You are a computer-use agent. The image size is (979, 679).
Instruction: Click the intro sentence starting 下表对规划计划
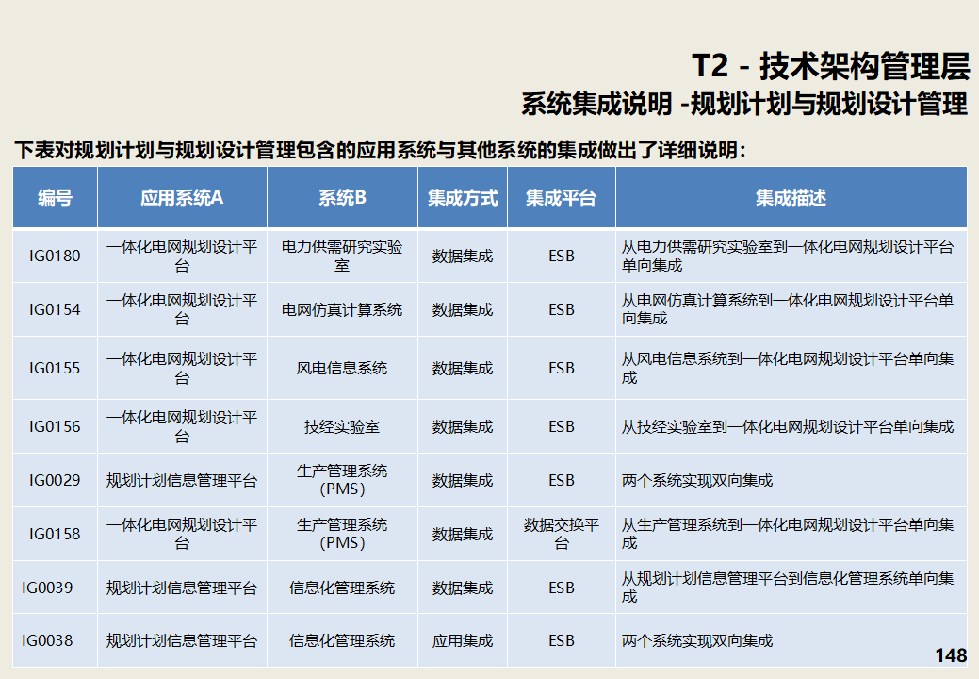click(x=381, y=150)
